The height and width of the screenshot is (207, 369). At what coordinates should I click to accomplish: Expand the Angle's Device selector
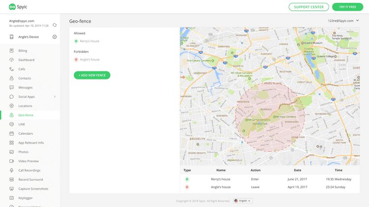tap(55, 37)
